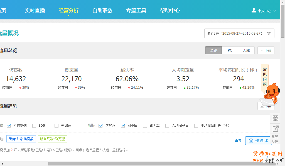Switch to the 经营分析 menu tab
This screenshot has height=166, width=285.
click(68, 10)
